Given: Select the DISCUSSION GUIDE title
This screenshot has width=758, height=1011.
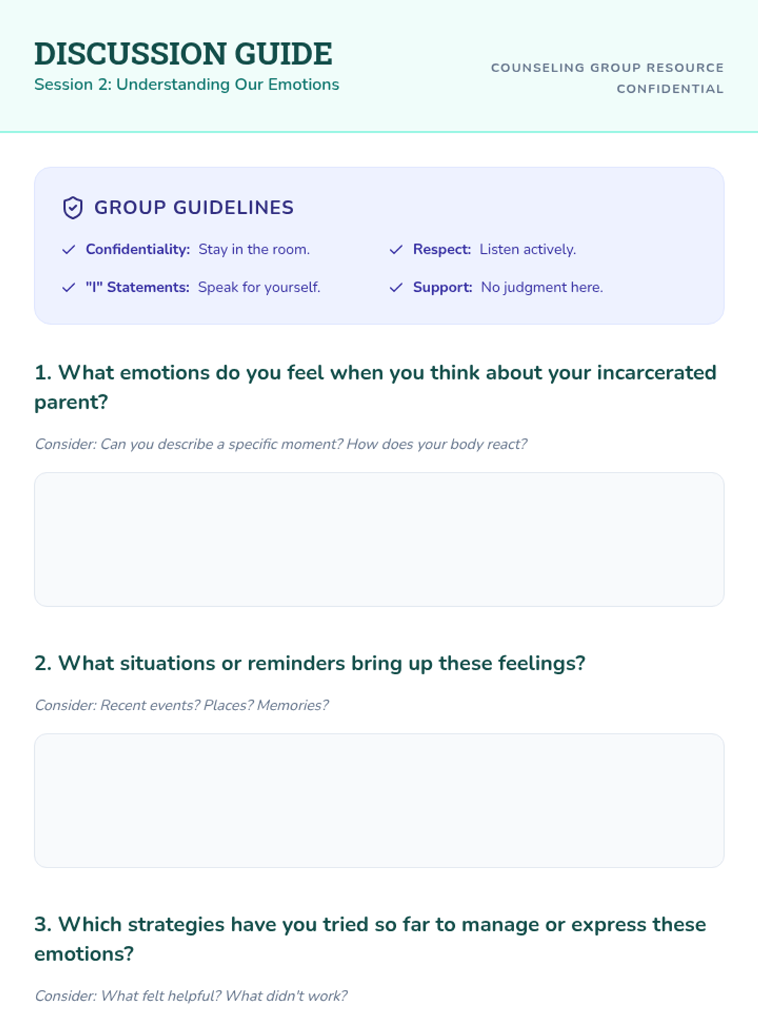Looking at the screenshot, I should tap(183, 54).
